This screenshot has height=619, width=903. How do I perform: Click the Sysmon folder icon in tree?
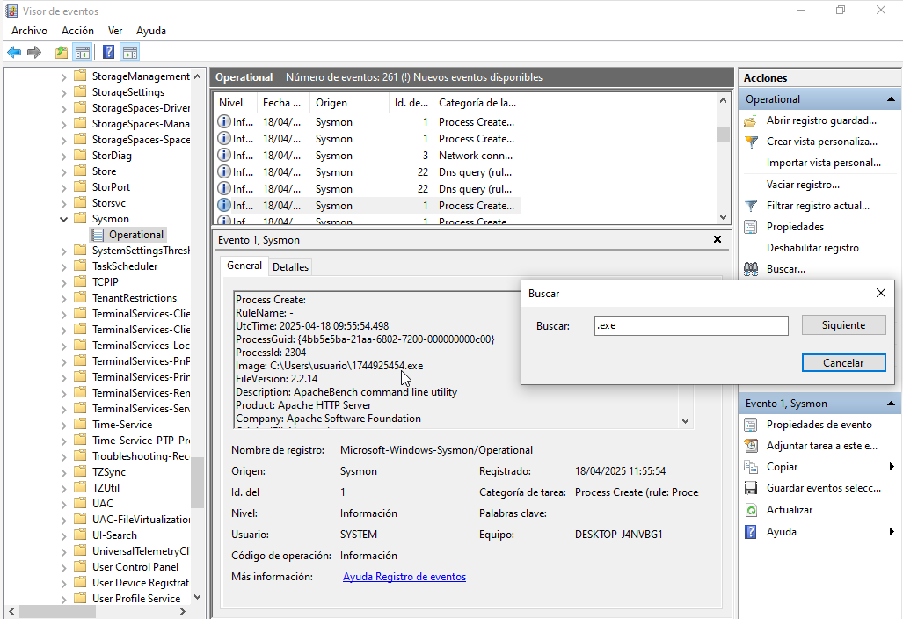point(81,219)
